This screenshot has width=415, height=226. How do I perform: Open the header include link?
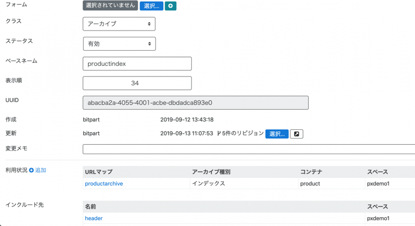tap(93, 218)
